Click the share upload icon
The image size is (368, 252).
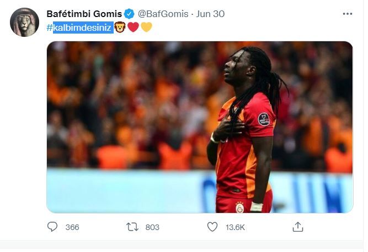click(298, 227)
